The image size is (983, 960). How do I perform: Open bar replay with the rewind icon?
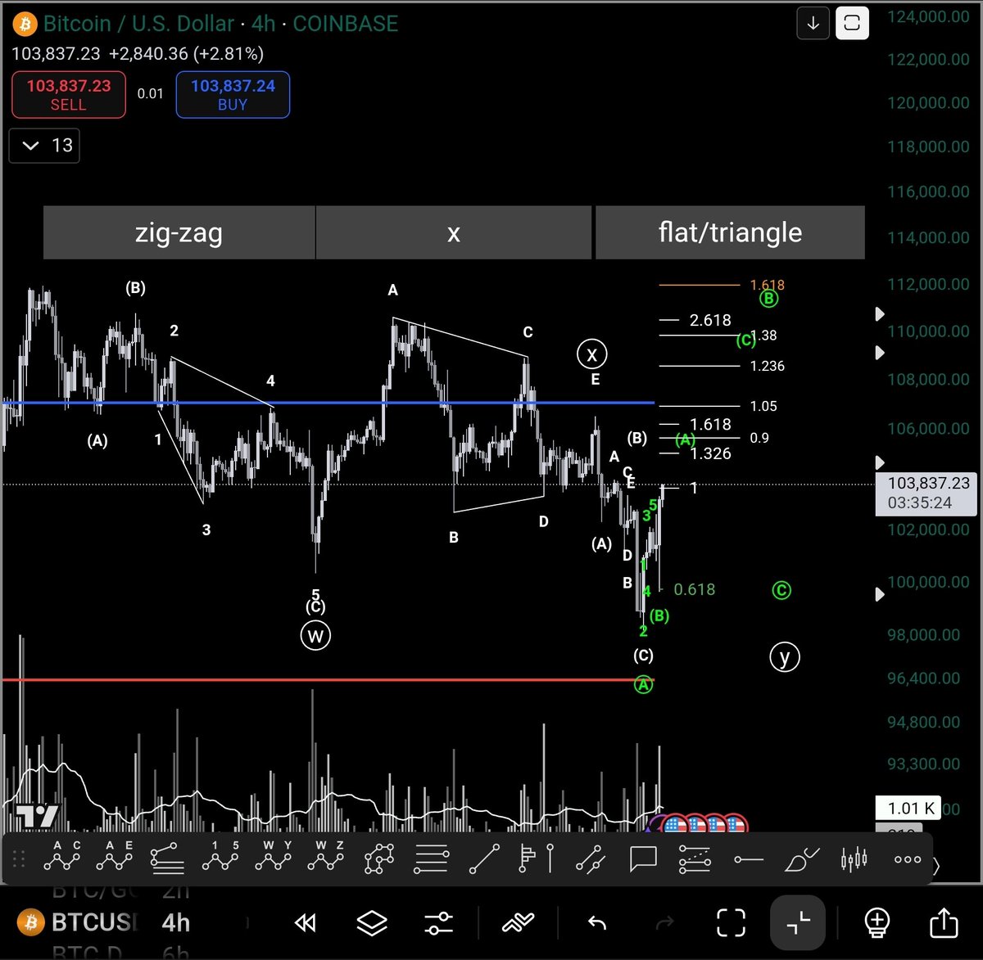tap(306, 923)
